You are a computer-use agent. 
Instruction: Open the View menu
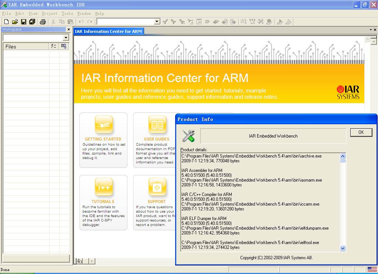[33, 14]
